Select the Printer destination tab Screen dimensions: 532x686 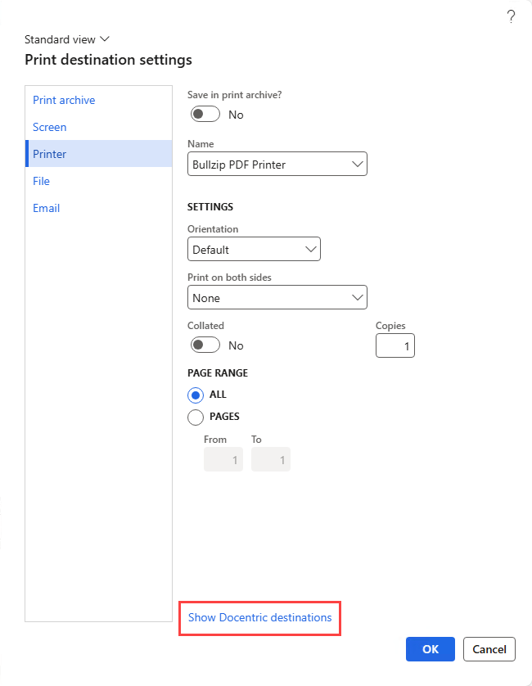click(50, 154)
